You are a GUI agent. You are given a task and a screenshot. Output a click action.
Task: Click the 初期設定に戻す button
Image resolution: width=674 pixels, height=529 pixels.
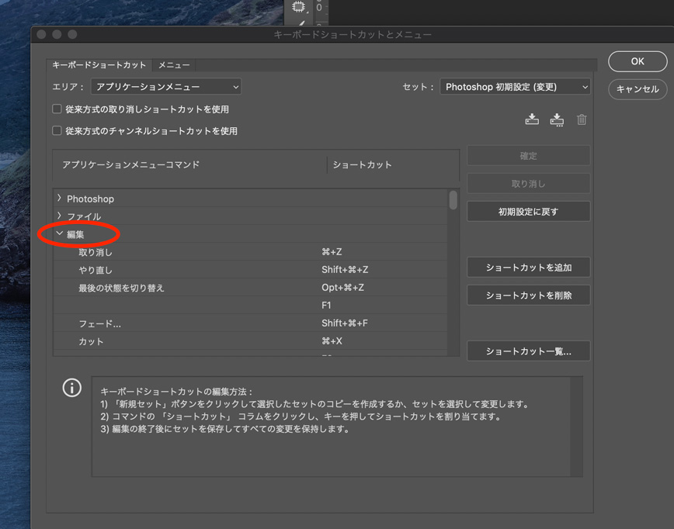point(528,212)
